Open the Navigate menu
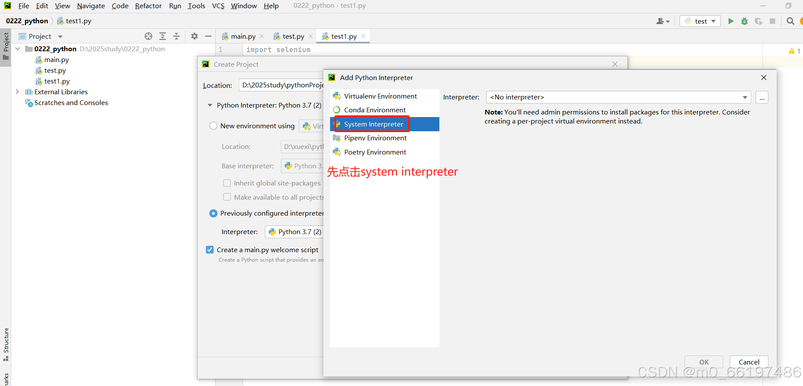The width and height of the screenshot is (803, 386). click(91, 6)
